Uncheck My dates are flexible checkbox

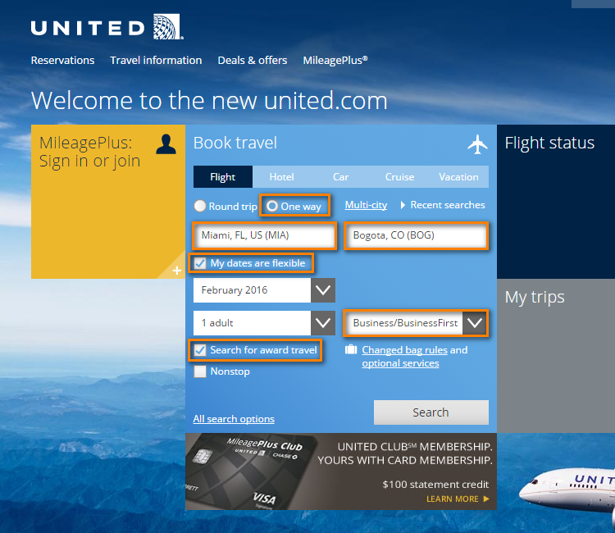pos(200,263)
